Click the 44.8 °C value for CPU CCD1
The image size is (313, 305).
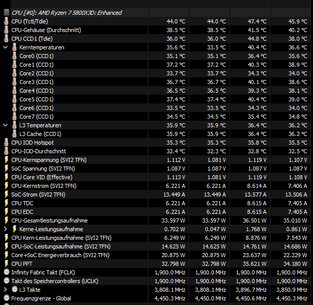pyautogui.click(x=257, y=39)
